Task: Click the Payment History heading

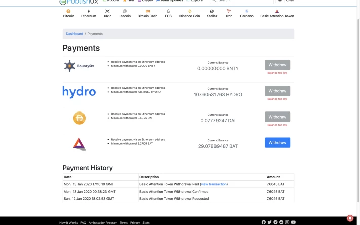Action: pyautogui.click(x=88, y=168)
